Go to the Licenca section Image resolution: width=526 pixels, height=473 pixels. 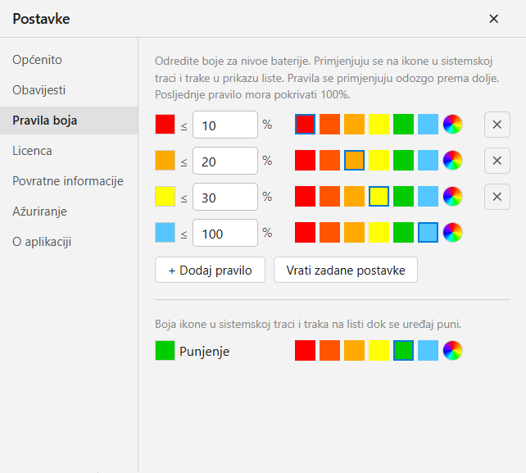pyautogui.click(x=69, y=151)
